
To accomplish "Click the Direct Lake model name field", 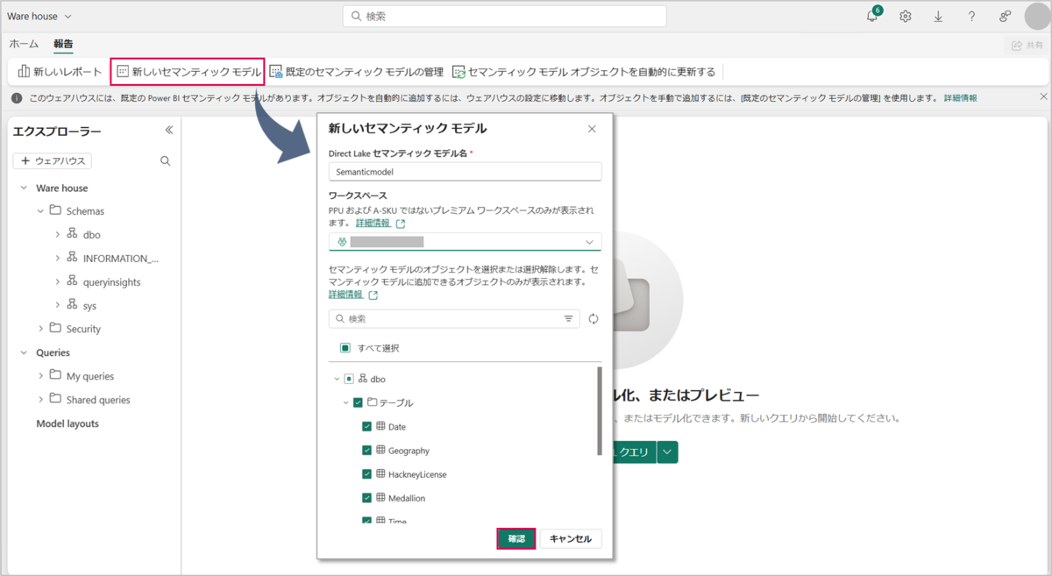I will click(465, 172).
